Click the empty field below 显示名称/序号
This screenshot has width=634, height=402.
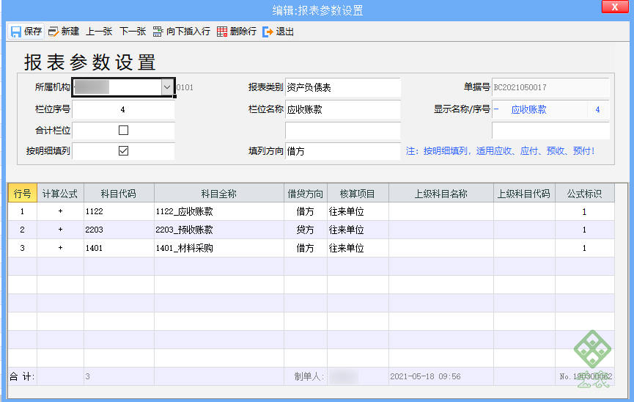(x=550, y=131)
